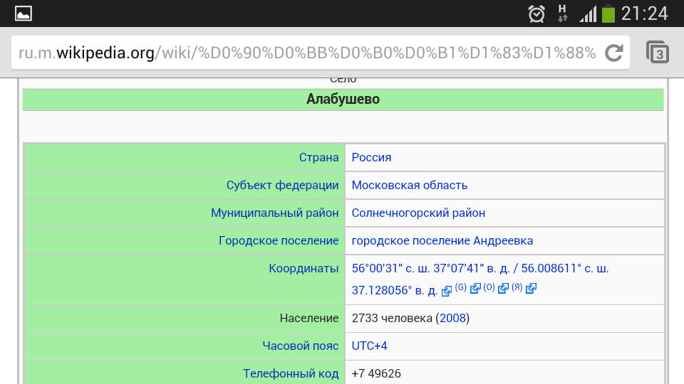This screenshot has width=684, height=384.
Task: Tap the green battery indicator icon
Action: 608,14
